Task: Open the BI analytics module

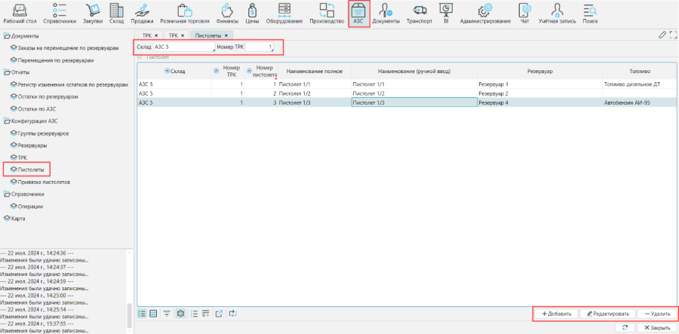Action: 446,14
